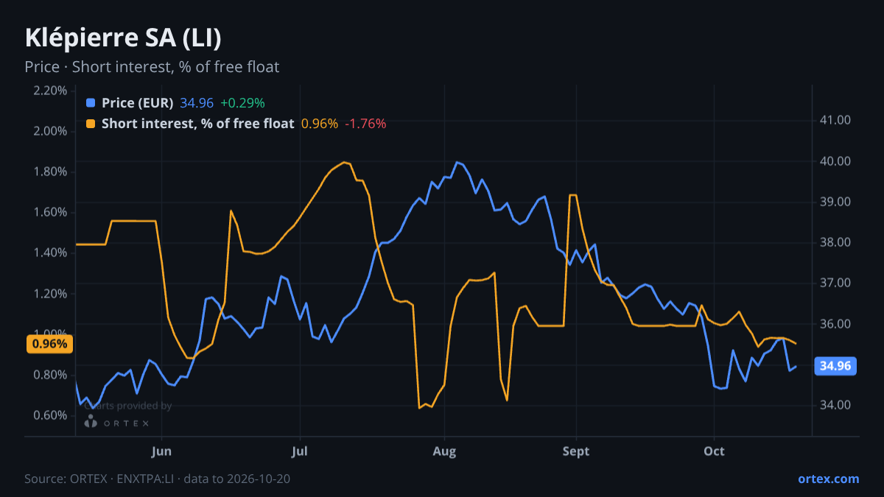Click the green +0.29% change value

(x=242, y=103)
